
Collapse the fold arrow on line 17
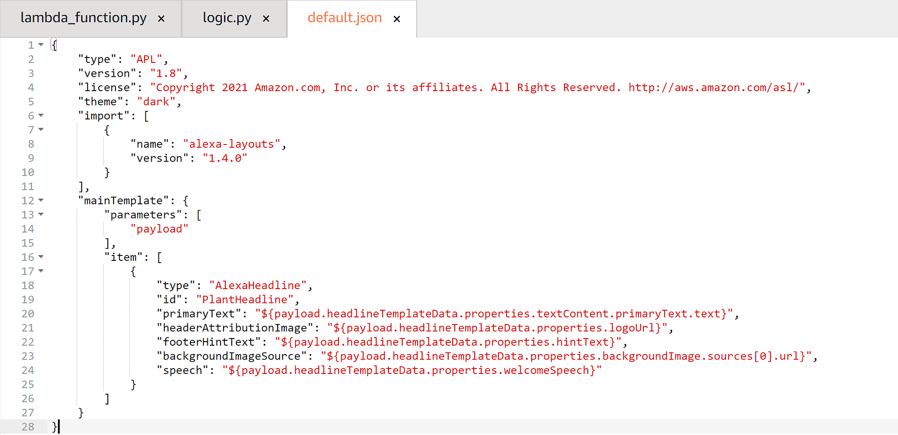[41, 271]
